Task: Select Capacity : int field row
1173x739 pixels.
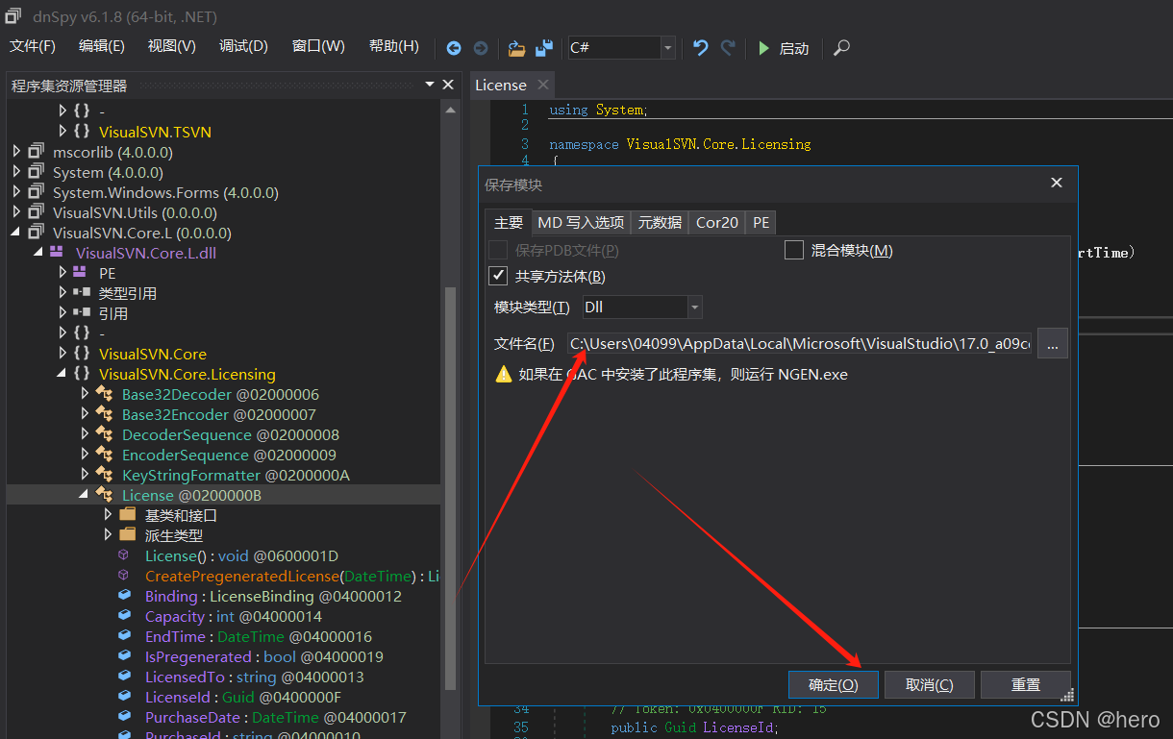Action: [234, 616]
